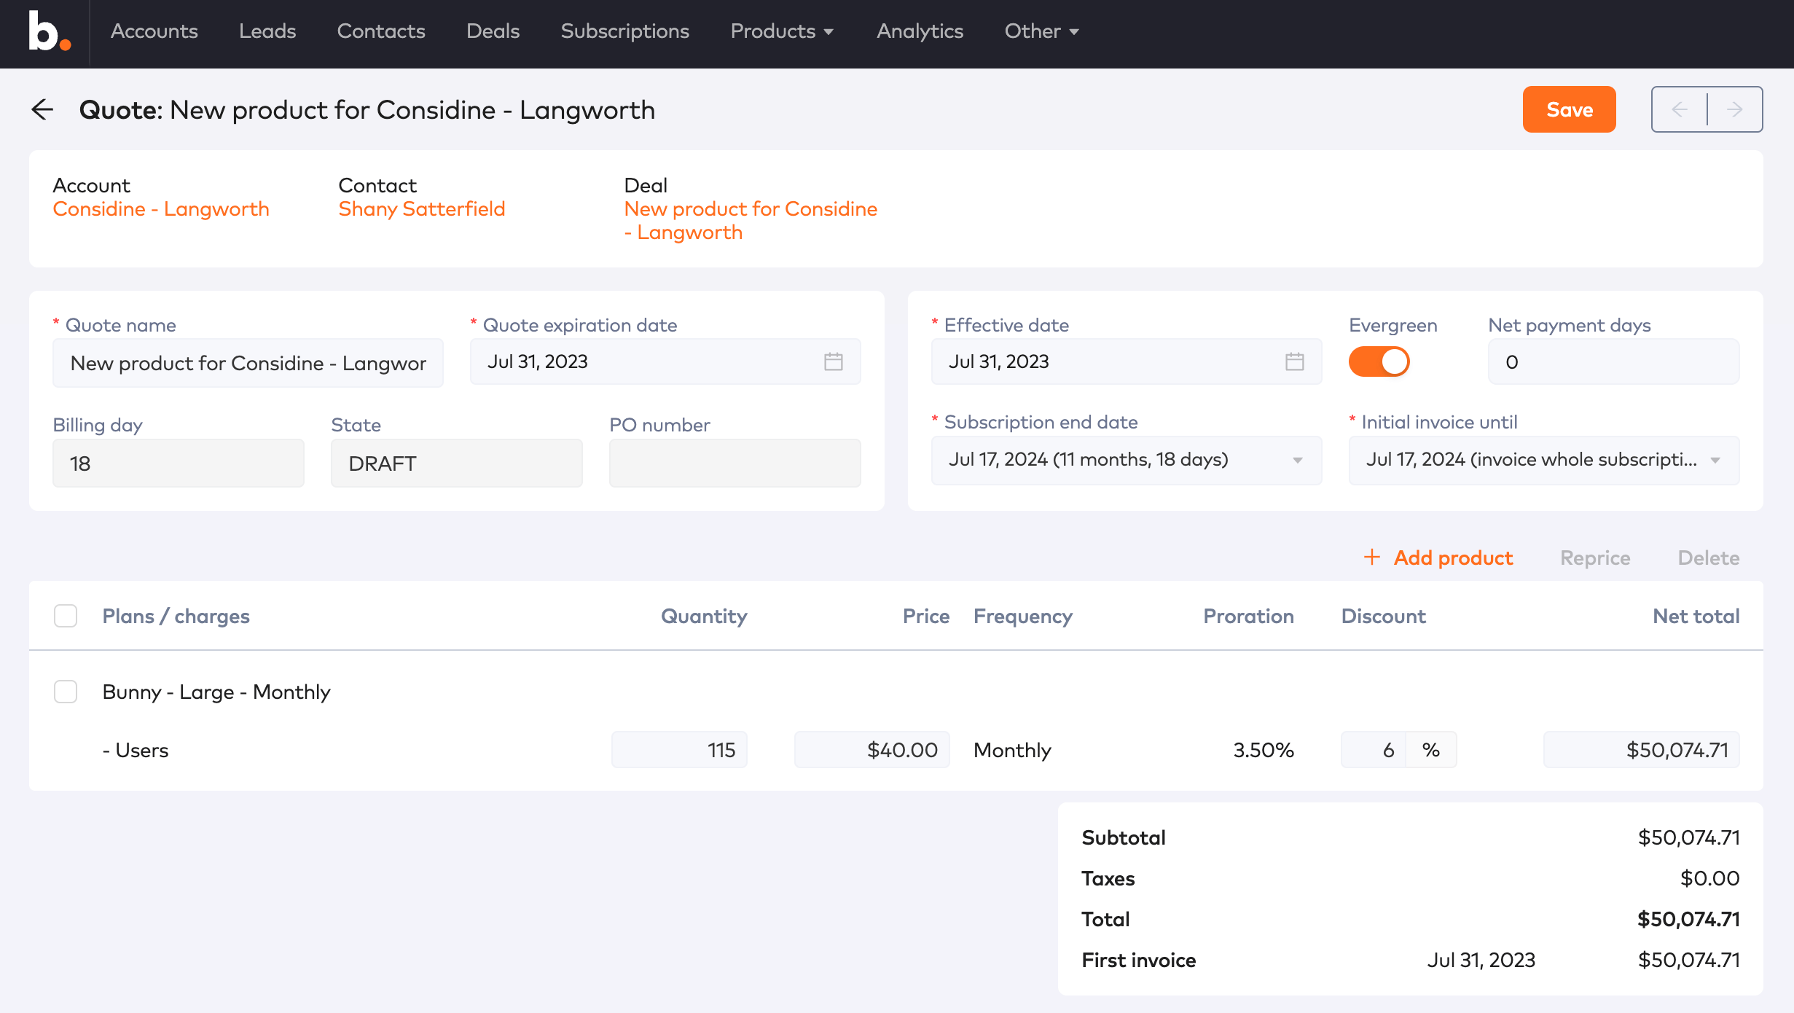Expand the Products menu in navigation
Image resolution: width=1794 pixels, height=1013 pixels.
[x=781, y=31]
